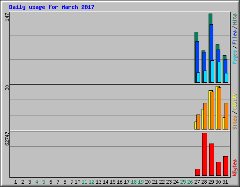240x187 pixels.
Task: Click the 147 hits axis maximum label
Action: click(7, 17)
